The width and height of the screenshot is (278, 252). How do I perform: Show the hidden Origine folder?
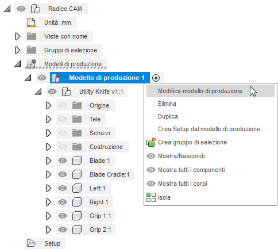[63, 105]
